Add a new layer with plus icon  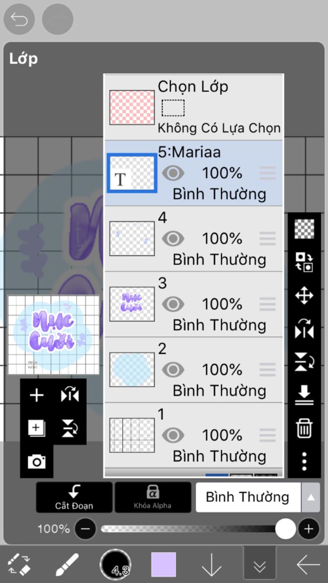pos(37,395)
